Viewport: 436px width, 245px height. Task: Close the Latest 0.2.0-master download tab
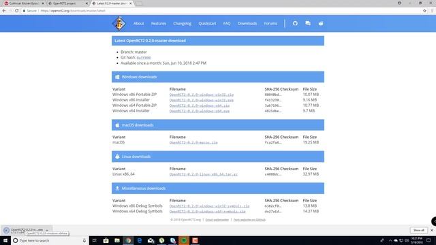point(130,3)
